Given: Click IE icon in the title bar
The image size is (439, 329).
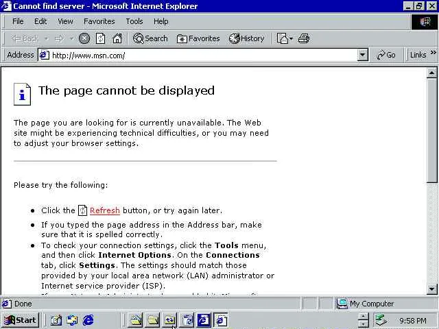Looking at the screenshot, I should coord(6,6).
